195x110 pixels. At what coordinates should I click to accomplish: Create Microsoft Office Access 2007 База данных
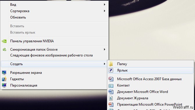(151, 79)
